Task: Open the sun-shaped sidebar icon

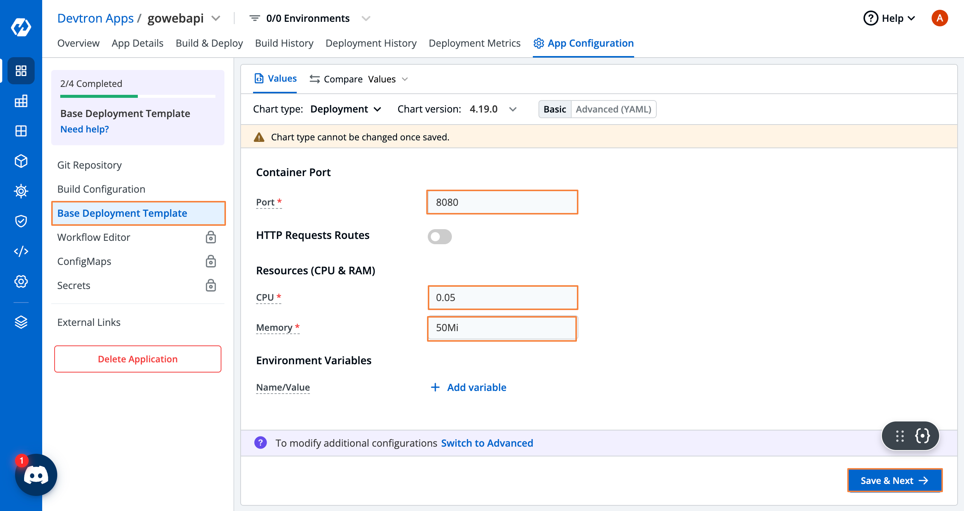Action: tap(21, 191)
